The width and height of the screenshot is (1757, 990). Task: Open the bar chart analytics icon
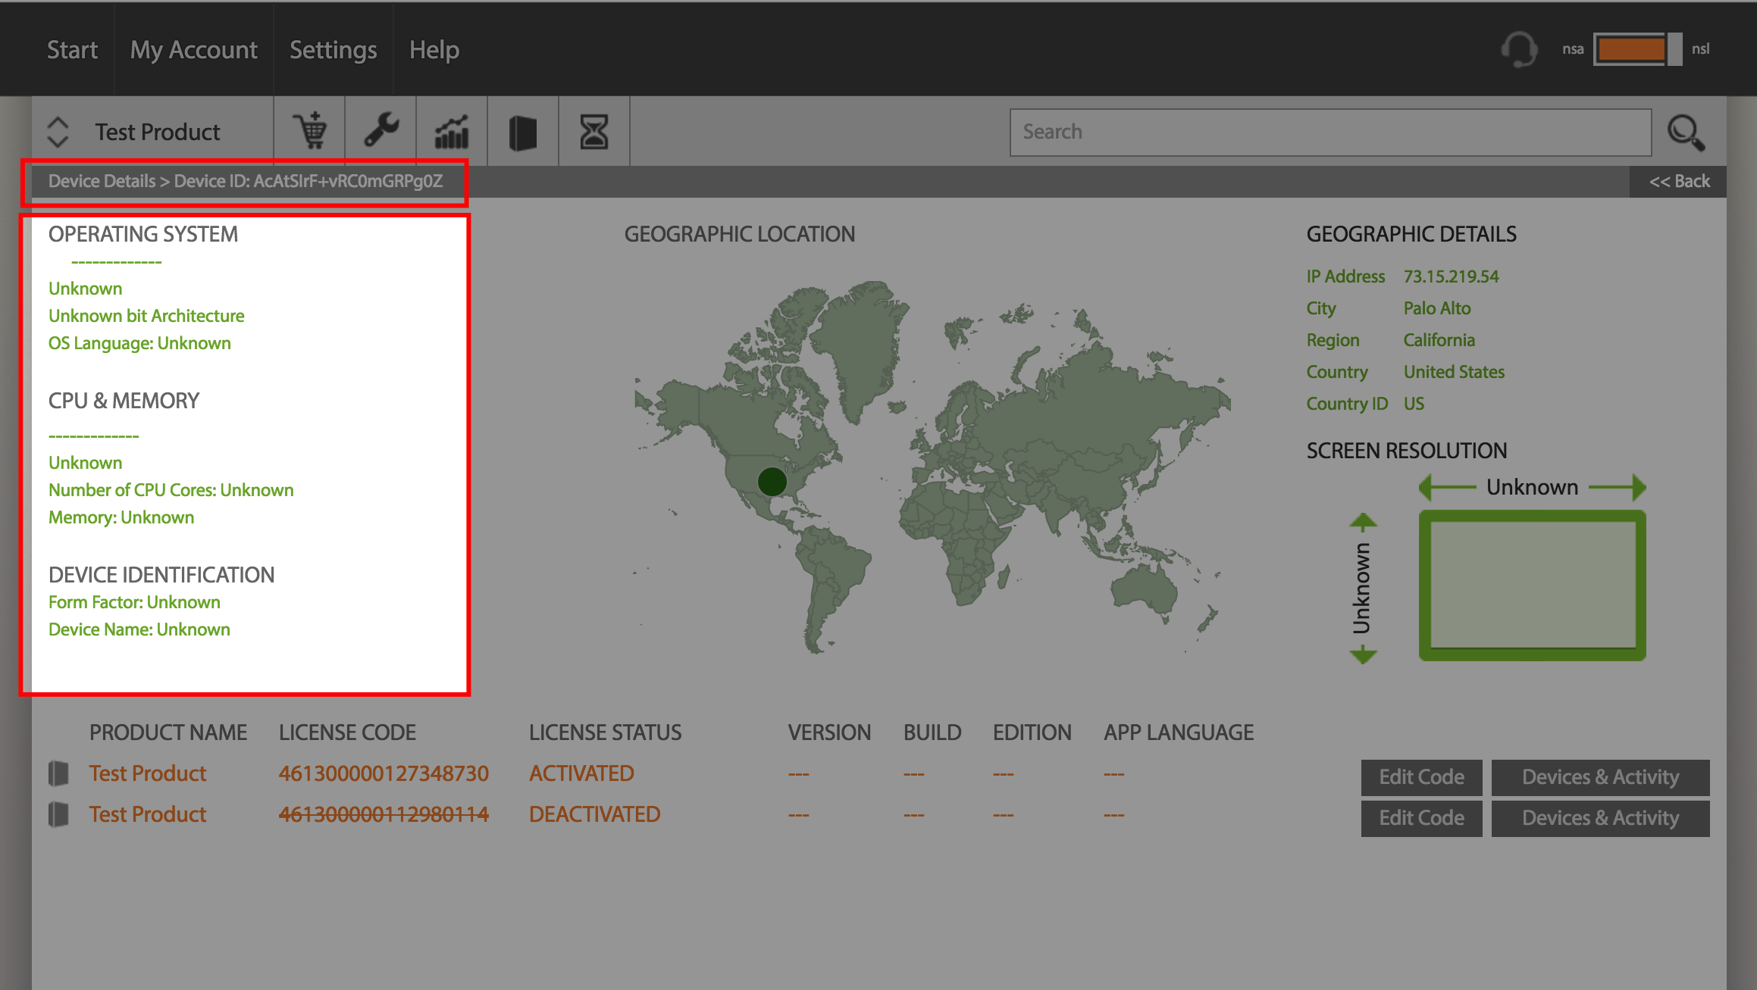tap(452, 131)
